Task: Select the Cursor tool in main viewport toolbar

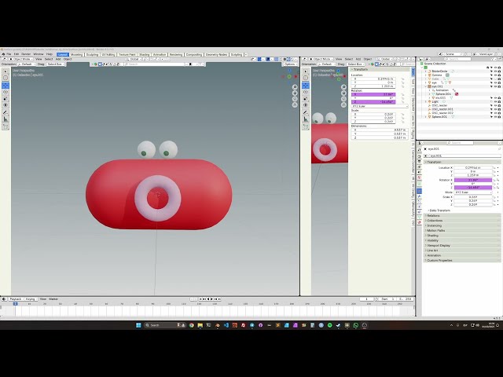Action: click(6, 79)
